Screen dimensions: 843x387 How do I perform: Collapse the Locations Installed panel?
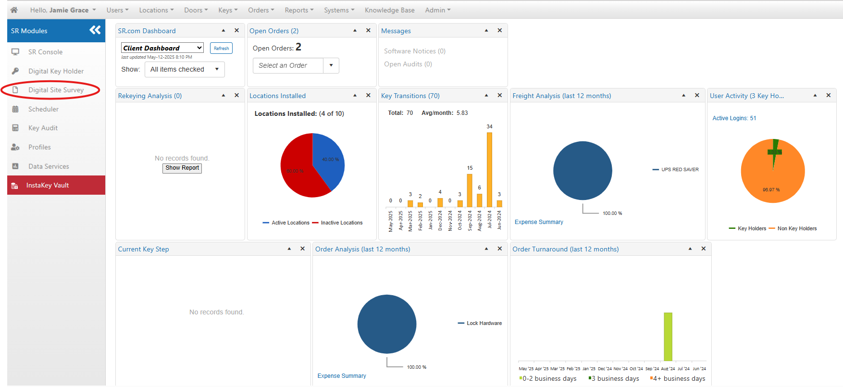point(355,95)
